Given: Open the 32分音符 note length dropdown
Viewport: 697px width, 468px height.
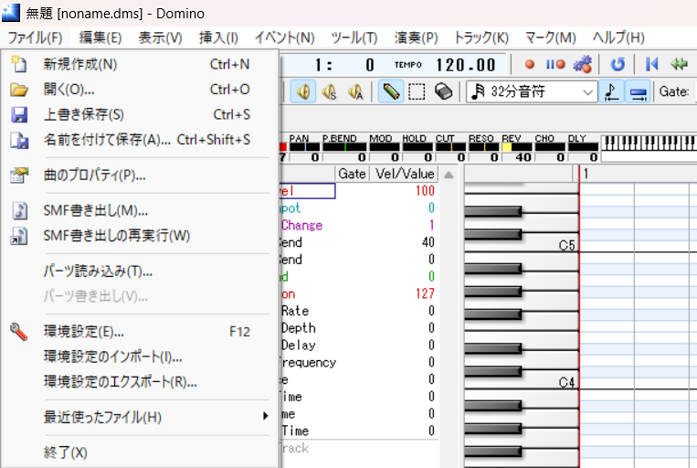Looking at the screenshot, I should [x=532, y=91].
